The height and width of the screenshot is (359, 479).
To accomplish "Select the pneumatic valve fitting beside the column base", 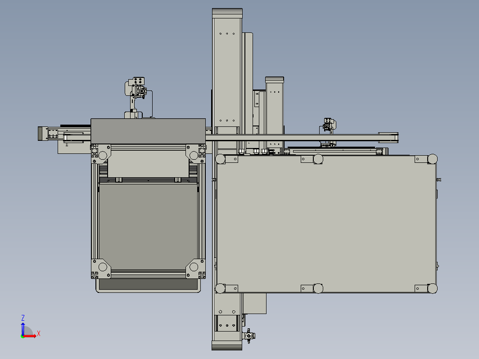I will 249,336.
